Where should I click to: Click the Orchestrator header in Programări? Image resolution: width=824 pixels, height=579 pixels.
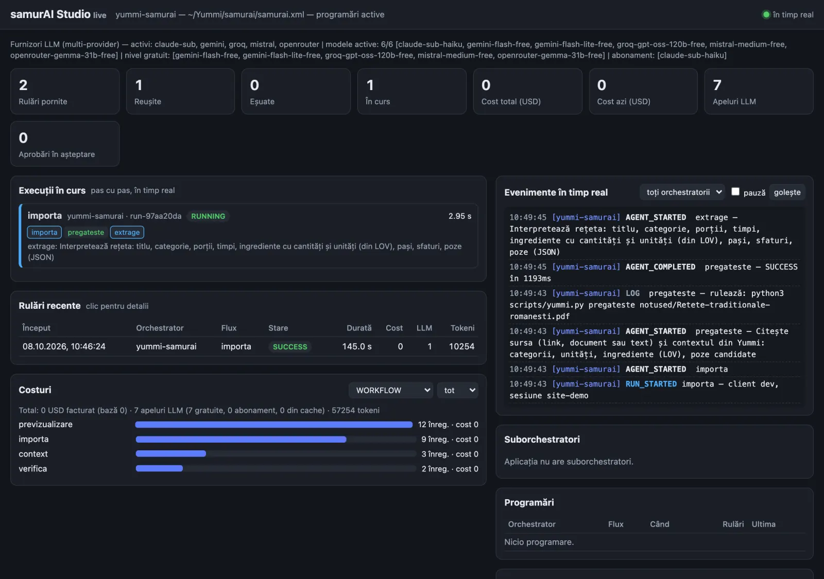(x=532, y=524)
